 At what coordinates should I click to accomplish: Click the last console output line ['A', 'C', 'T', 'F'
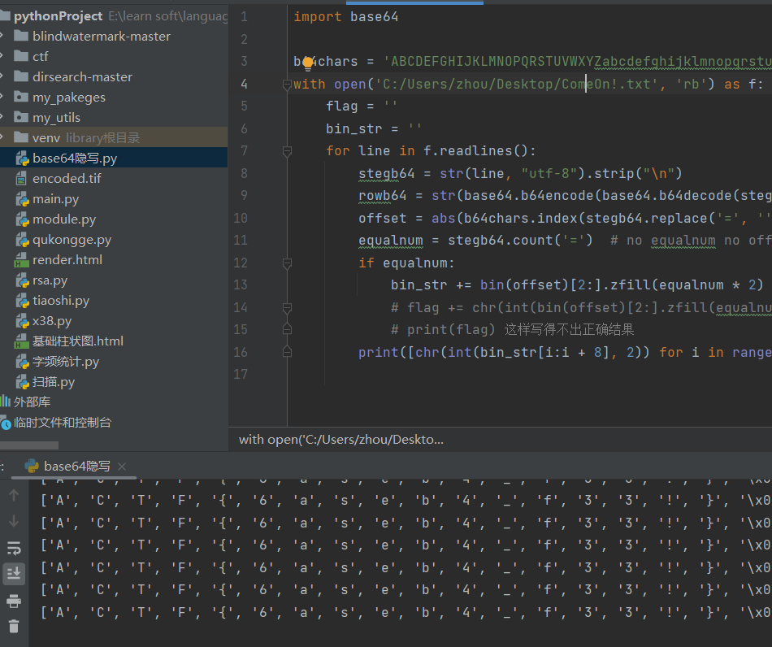click(x=406, y=613)
